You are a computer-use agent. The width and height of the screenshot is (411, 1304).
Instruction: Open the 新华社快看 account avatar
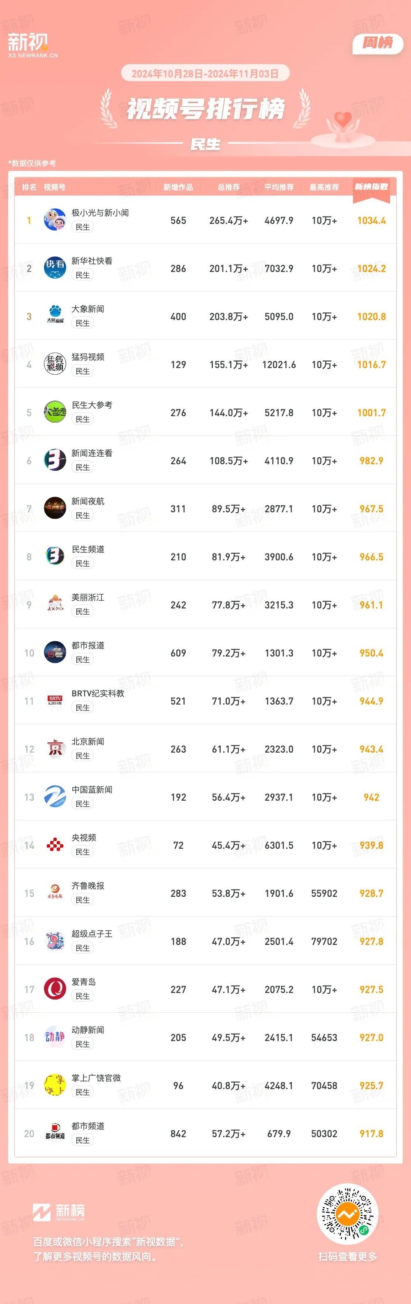coord(55,267)
